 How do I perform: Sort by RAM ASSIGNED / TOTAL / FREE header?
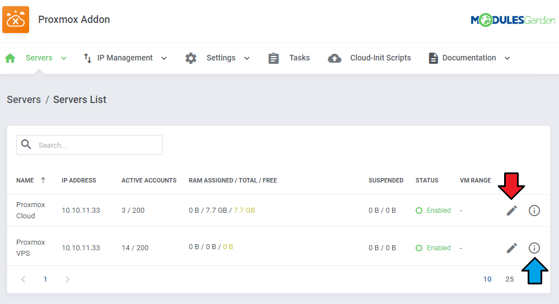[233, 180]
